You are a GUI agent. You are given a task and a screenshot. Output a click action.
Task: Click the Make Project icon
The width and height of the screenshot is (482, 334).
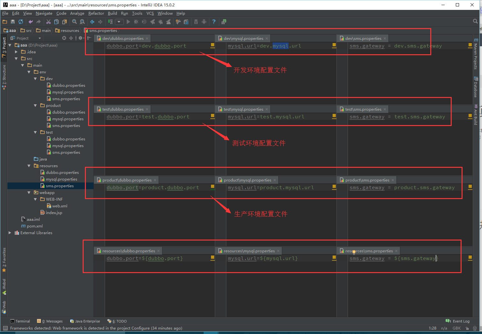tap(110, 22)
